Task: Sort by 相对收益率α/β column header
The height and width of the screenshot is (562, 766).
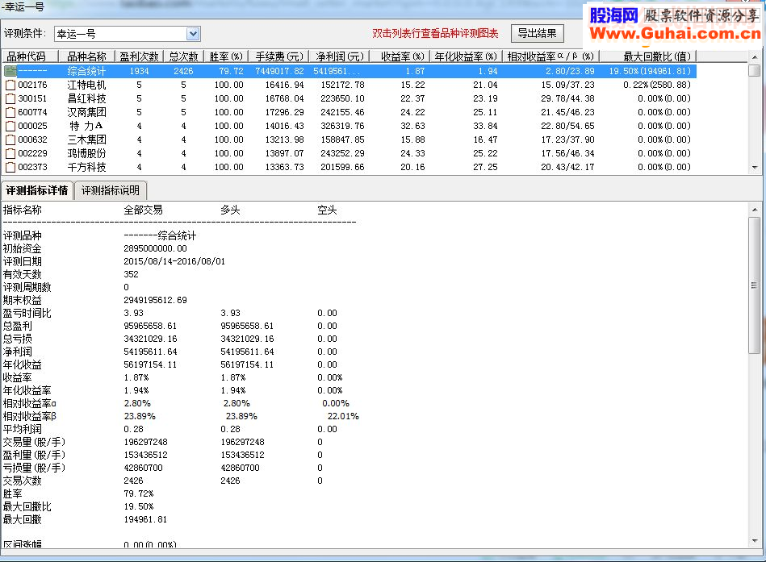Action: [550, 56]
